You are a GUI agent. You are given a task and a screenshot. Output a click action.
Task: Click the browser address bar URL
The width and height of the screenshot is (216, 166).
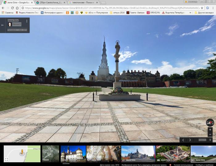pyautogui.click(x=108, y=8)
